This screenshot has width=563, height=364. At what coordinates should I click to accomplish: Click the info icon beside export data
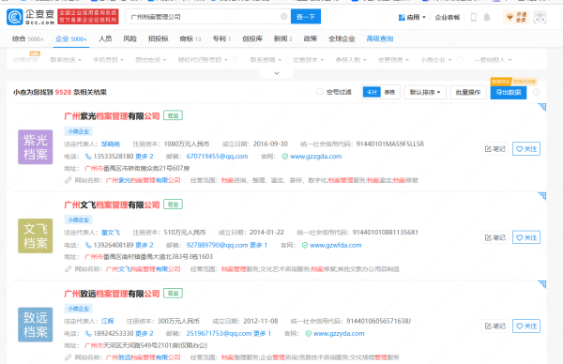(537, 92)
